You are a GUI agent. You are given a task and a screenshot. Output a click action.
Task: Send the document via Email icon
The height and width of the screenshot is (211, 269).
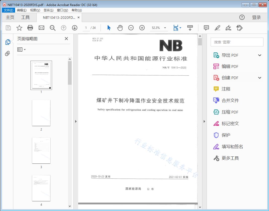point(41,28)
